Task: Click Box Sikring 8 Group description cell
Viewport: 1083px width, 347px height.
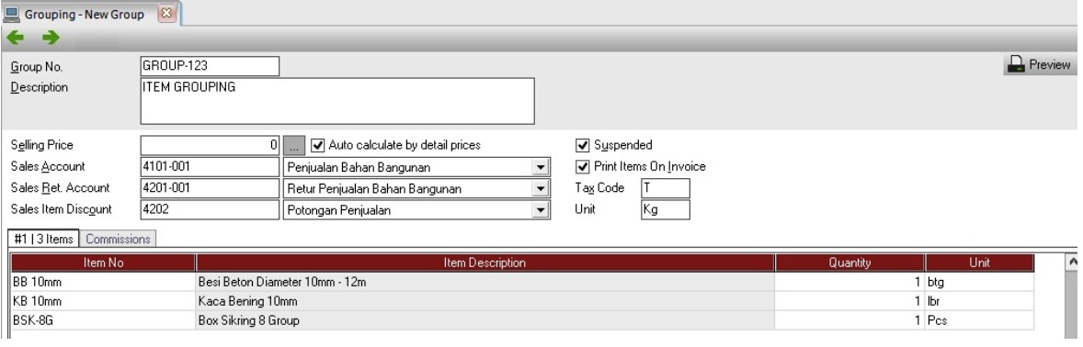Action: 485,320
